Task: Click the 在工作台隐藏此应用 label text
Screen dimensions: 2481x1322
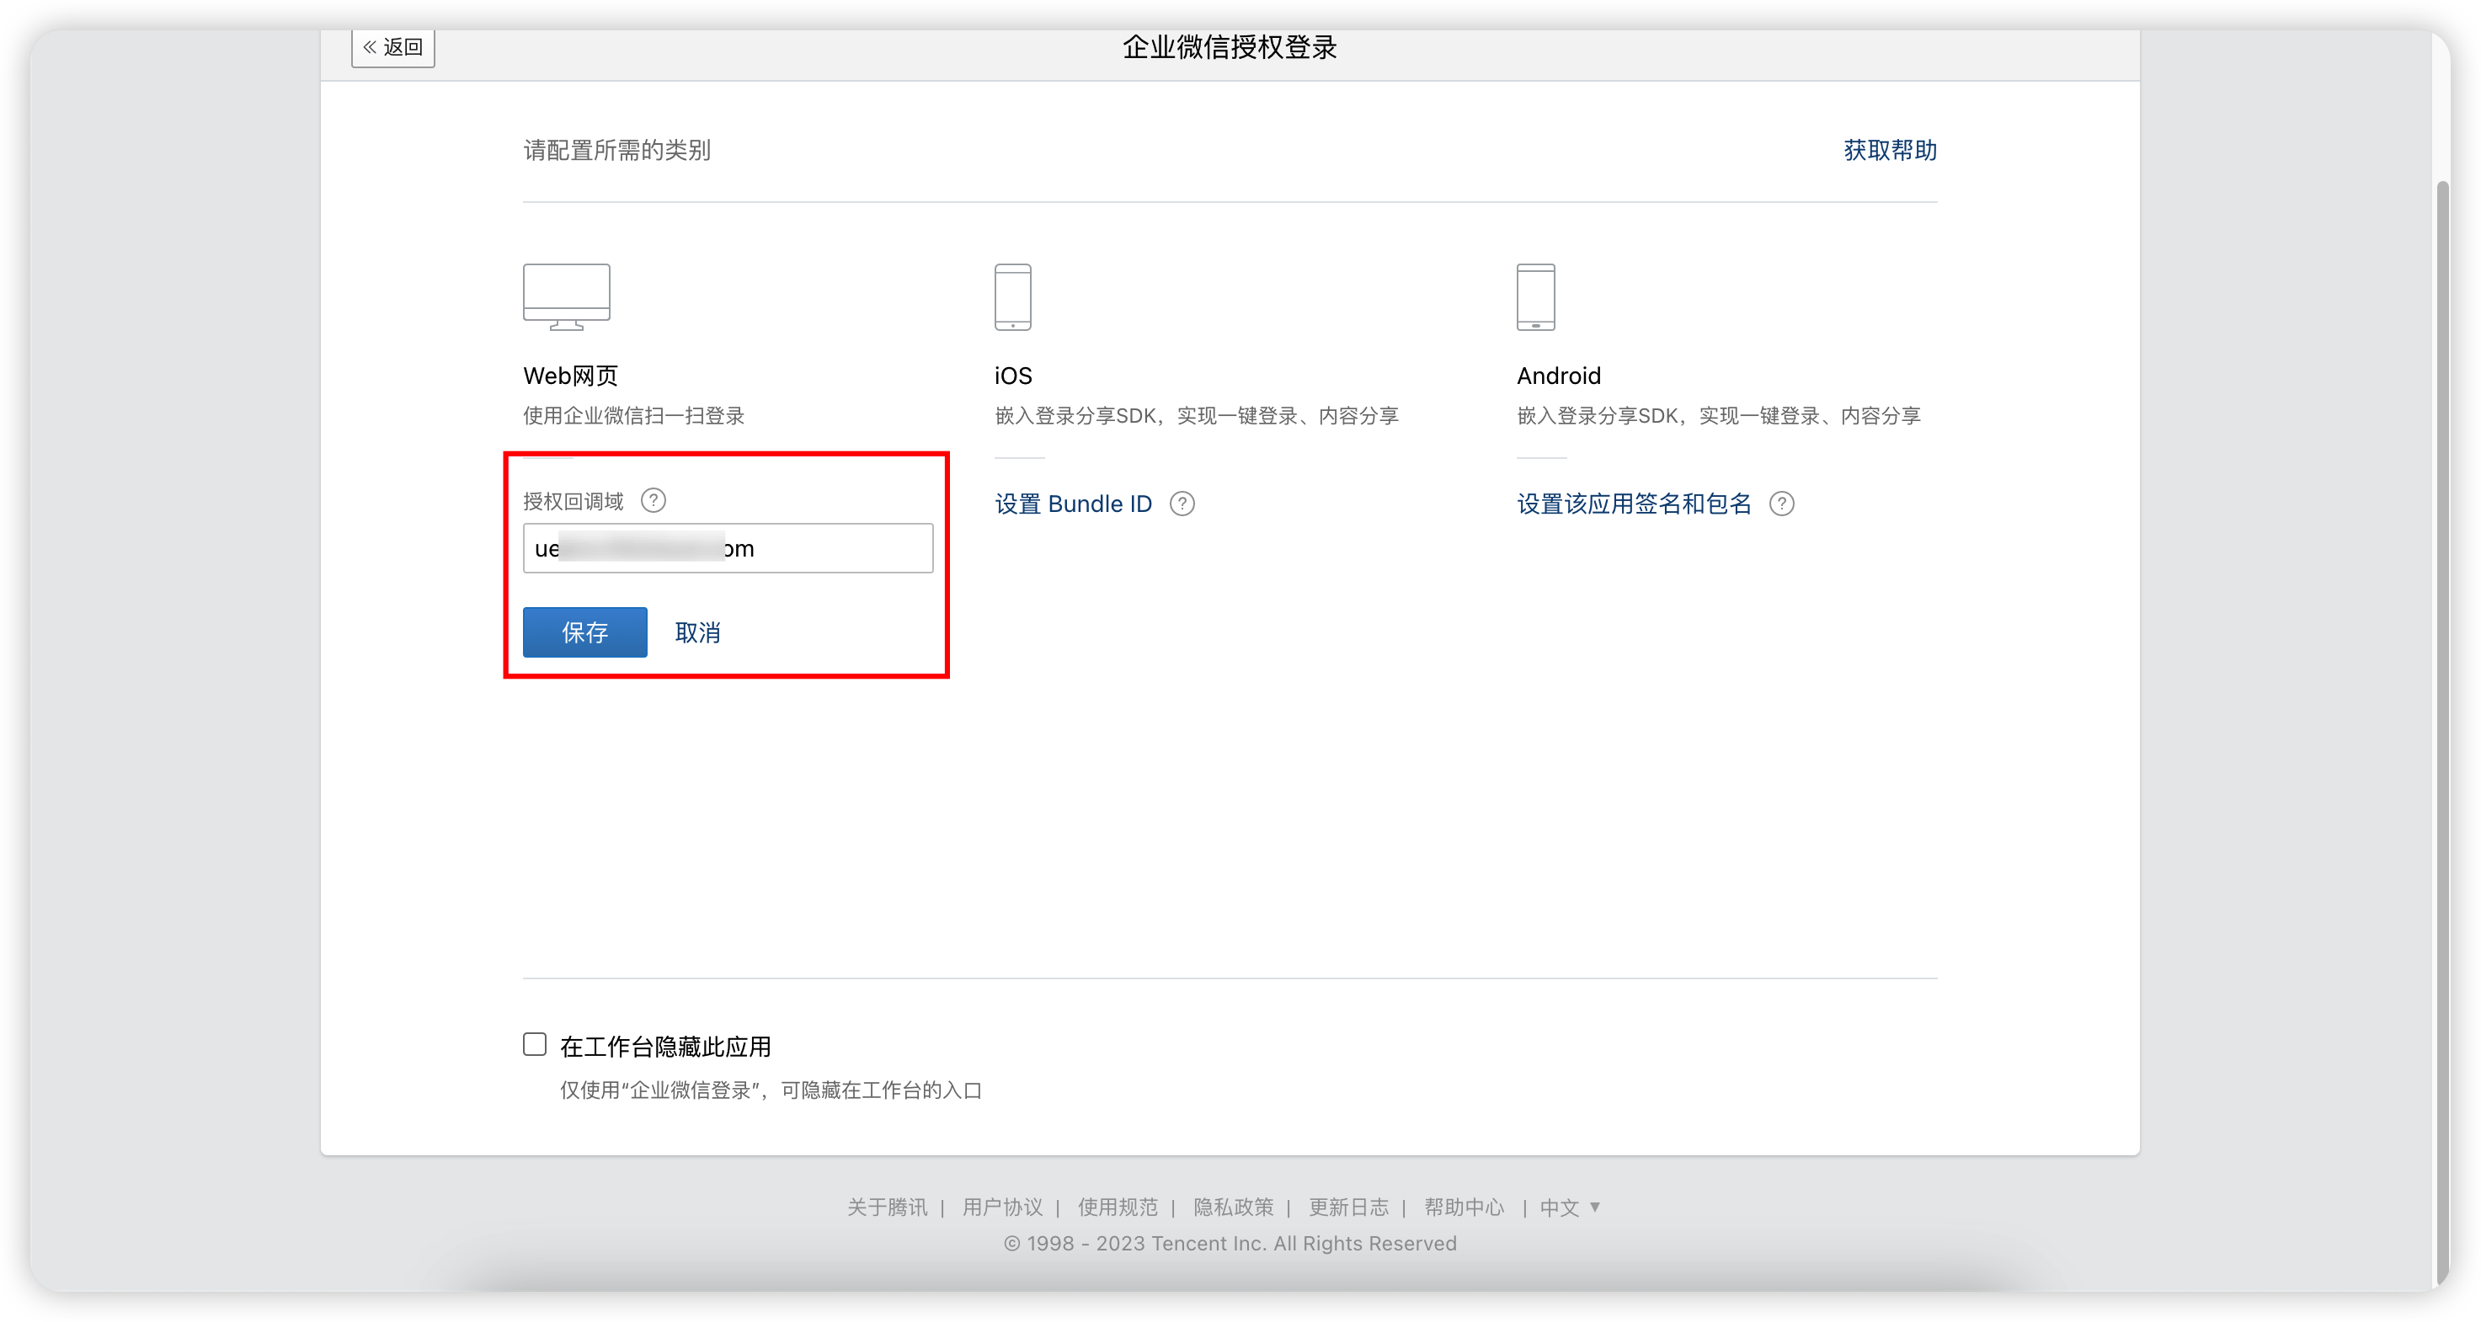Action: pos(665,1047)
